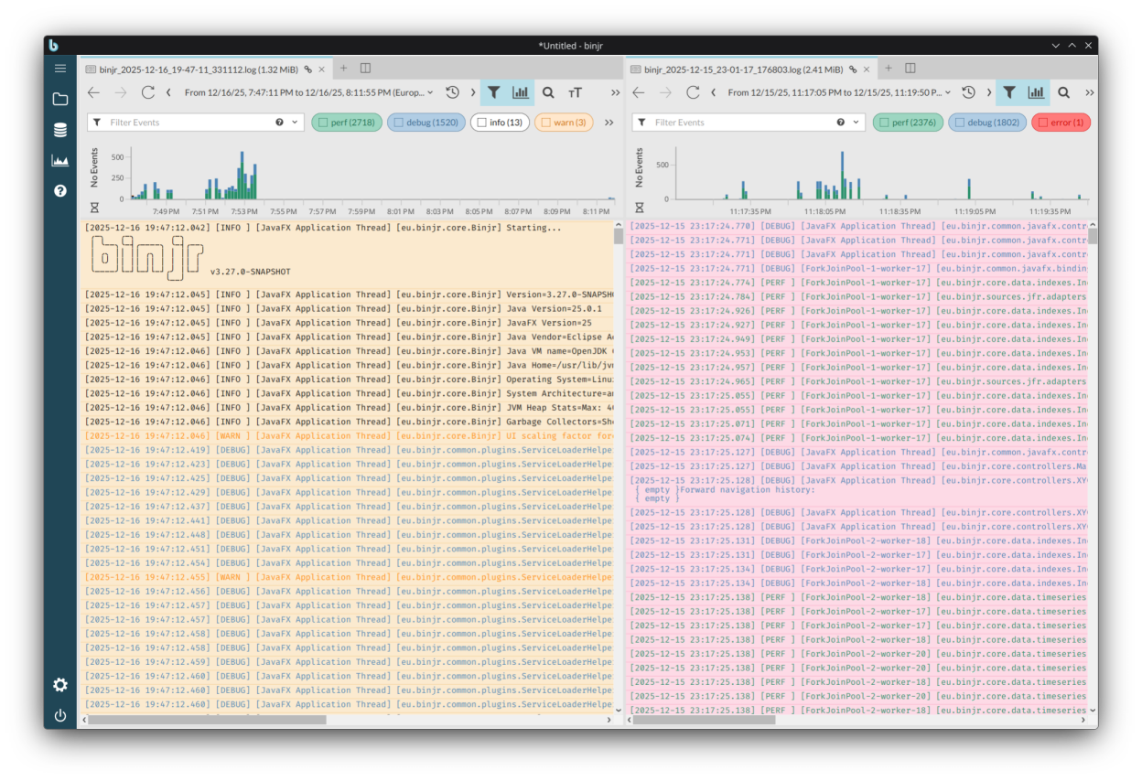1142x781 pixels.
Task: Click the WARN line 'UI scaling factor'
Action: tap(349, 435)
